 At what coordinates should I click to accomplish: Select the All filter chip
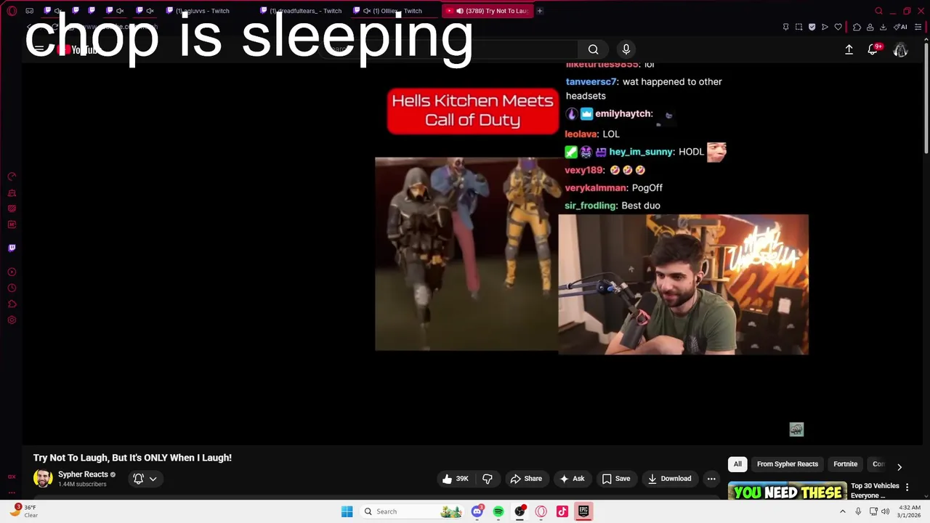pyautogui.click(x=737, y=464)
